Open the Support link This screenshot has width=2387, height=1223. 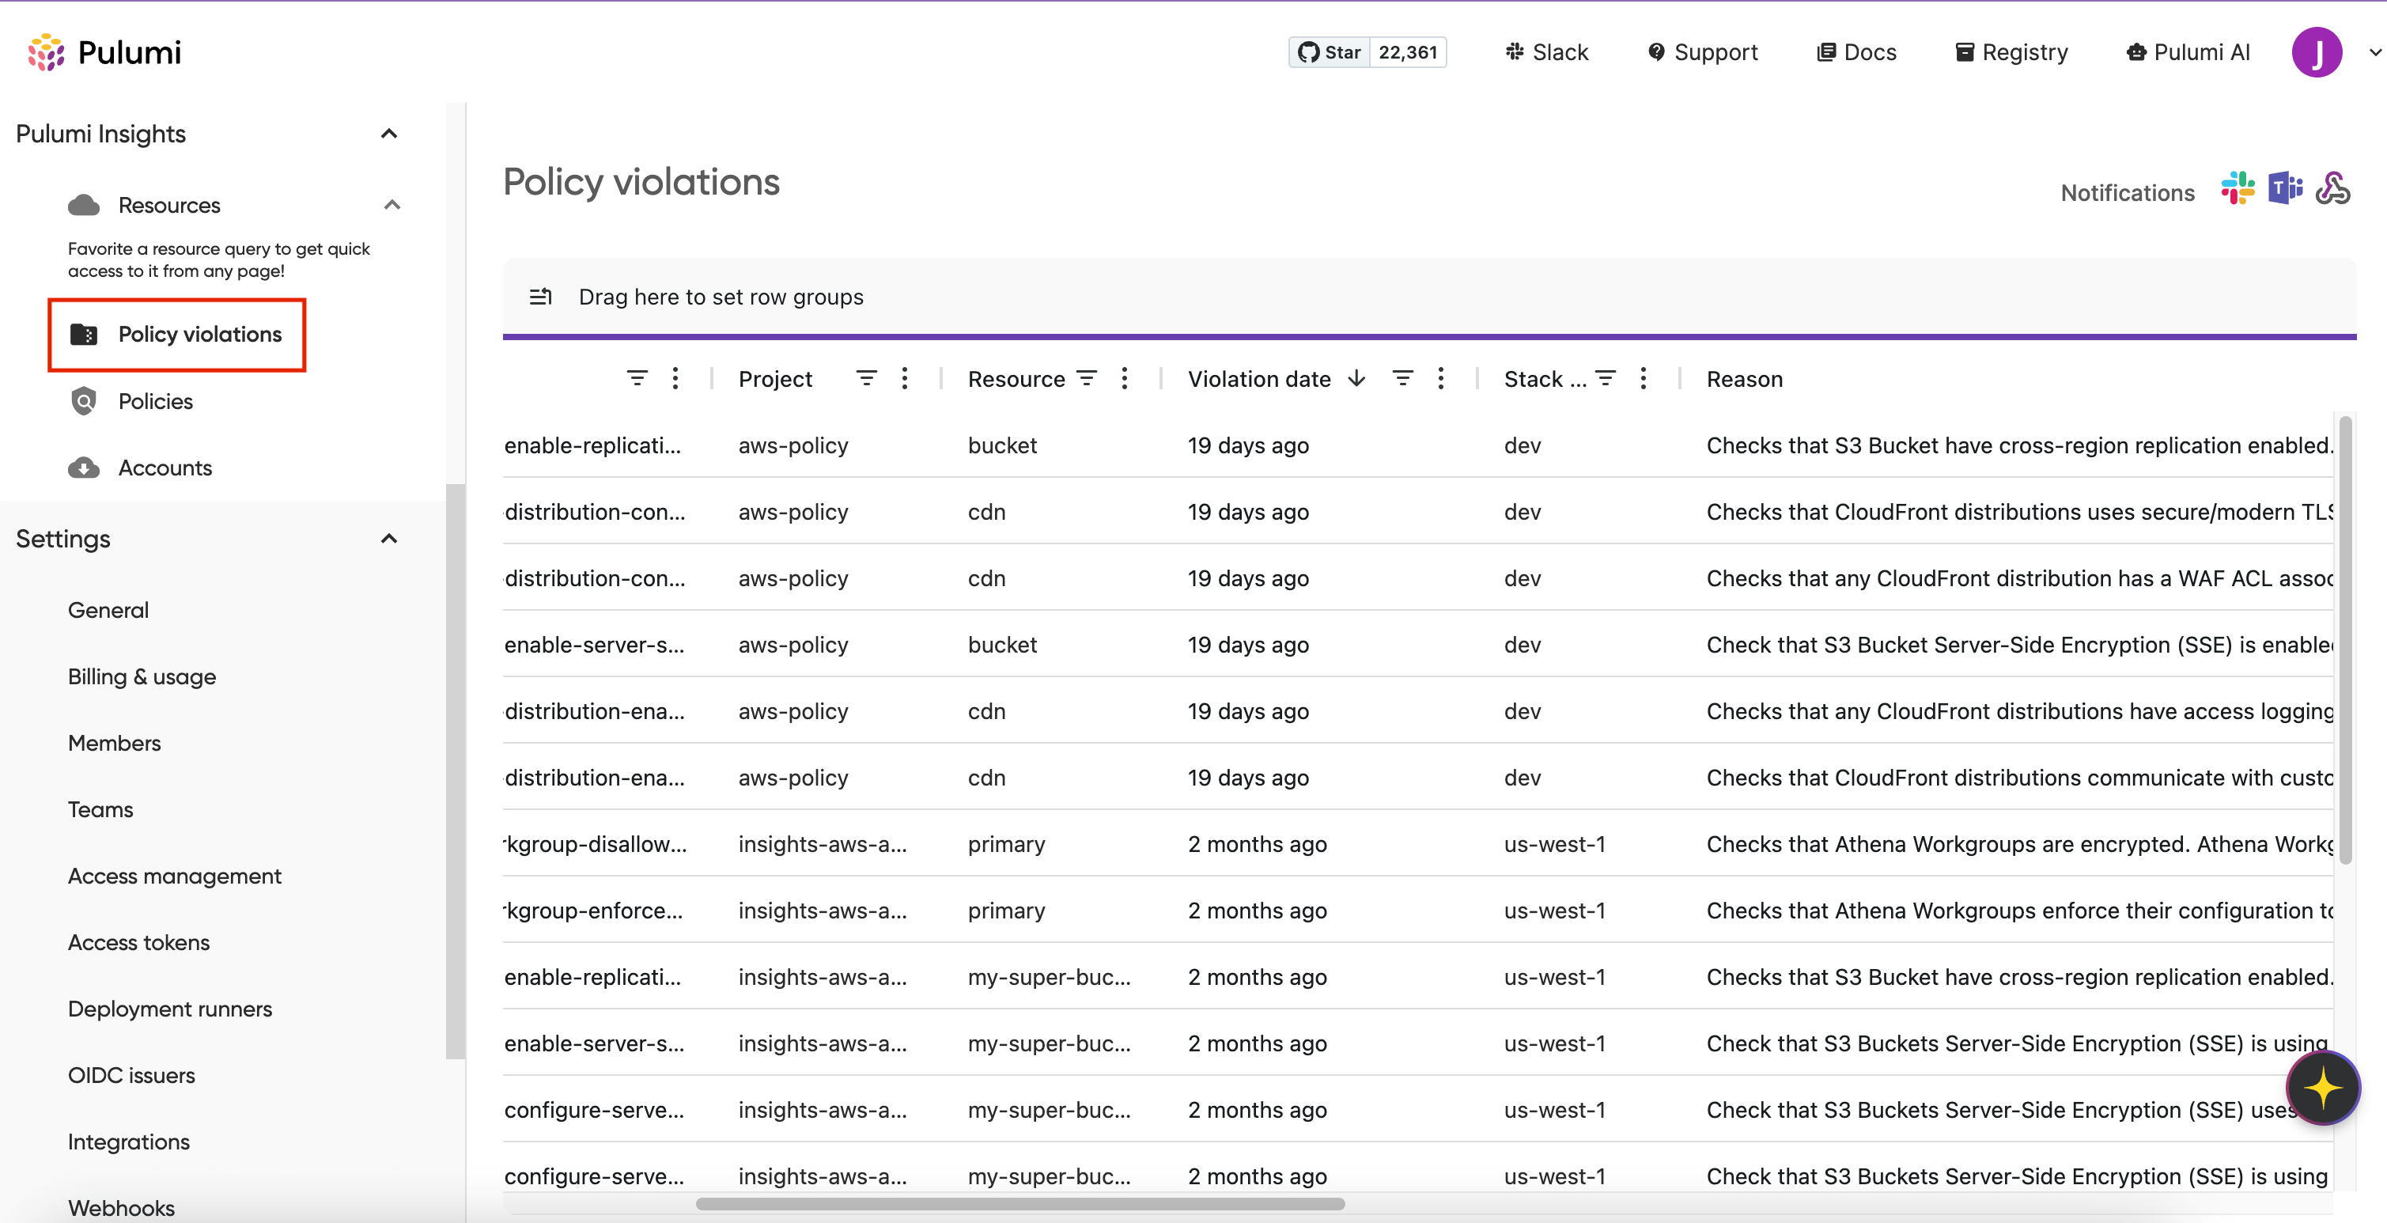[1702, 52]
